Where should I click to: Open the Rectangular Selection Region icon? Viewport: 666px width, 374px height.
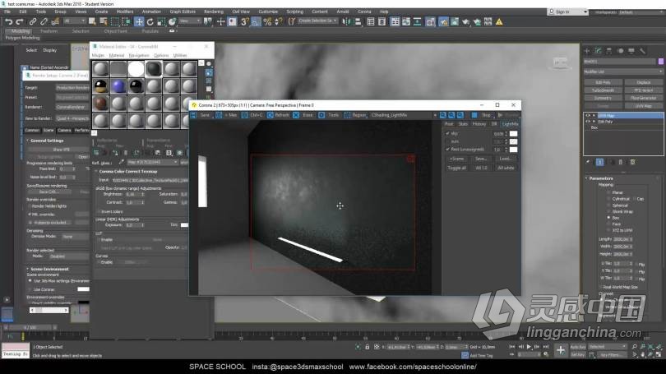pyautogui.click(x=114, y=21)
